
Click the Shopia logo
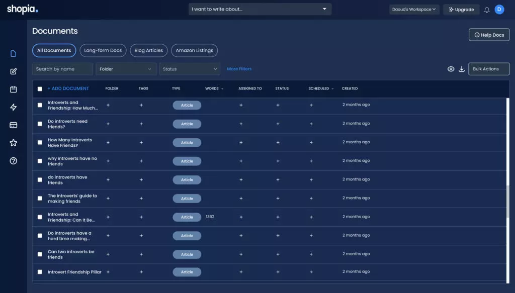[x=22, y=9]
